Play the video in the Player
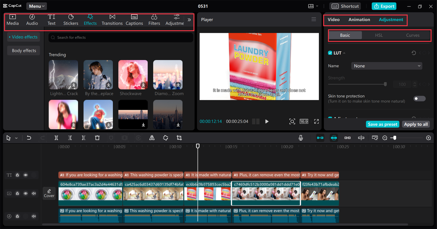Image resolution: width=437 pixels, height=229 pixels. pyautogui.click(x=267, y=121)
